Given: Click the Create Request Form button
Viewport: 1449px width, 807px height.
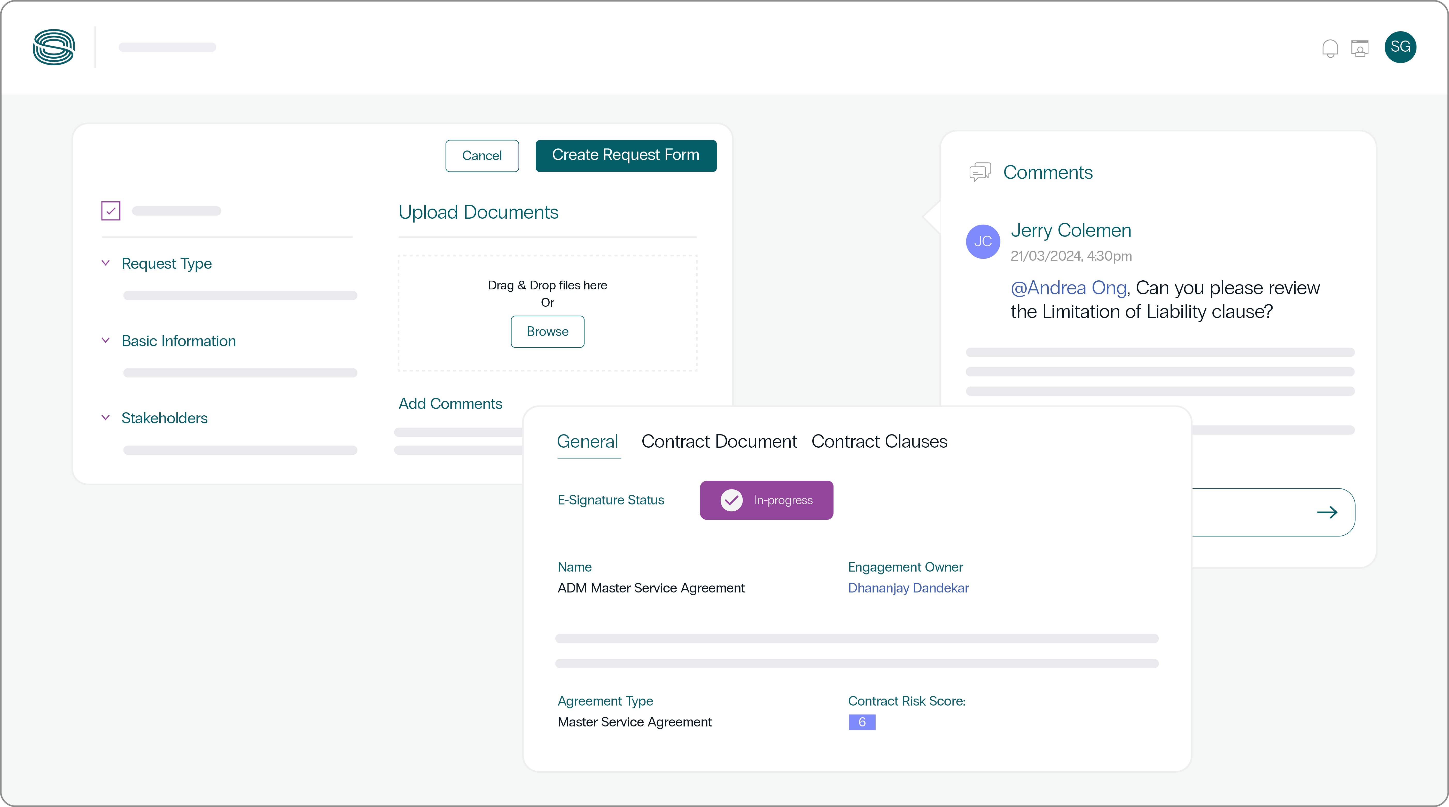Looking at the screenshot, I should tap(626, 156).
